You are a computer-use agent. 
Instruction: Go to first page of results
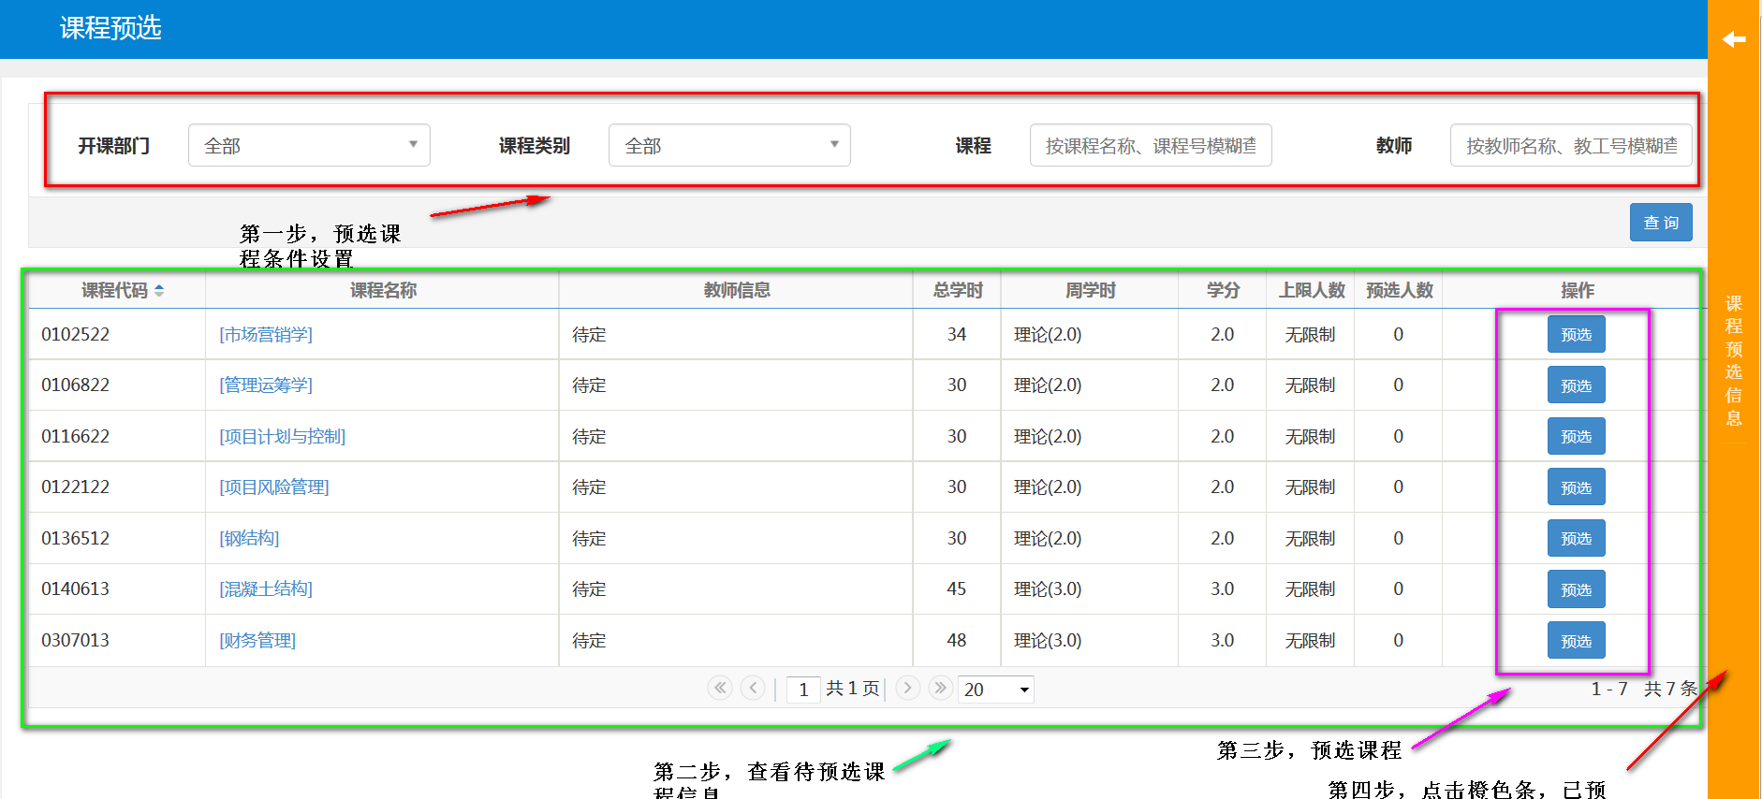[x=719, y=689]
